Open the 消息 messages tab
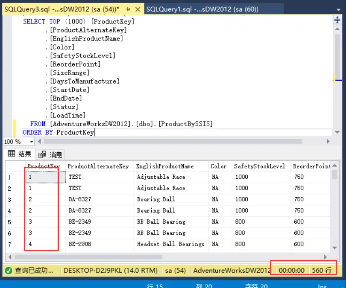The height and width of the screenshot is (288, 346). [50, 155]
